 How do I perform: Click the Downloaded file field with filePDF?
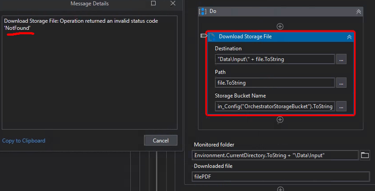281,177
